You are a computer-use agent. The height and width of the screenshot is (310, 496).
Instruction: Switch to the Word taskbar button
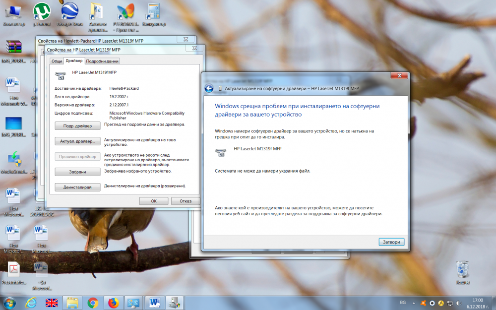[x=155, y=303]
